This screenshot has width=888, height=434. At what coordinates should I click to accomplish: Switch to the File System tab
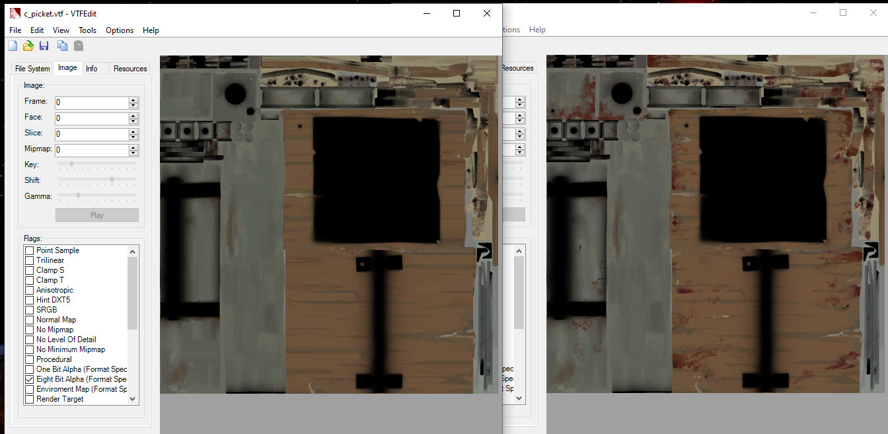coord(32,69)
